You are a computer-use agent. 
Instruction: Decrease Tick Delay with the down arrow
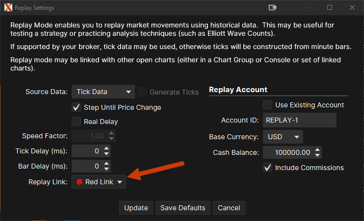click(107, 153)
